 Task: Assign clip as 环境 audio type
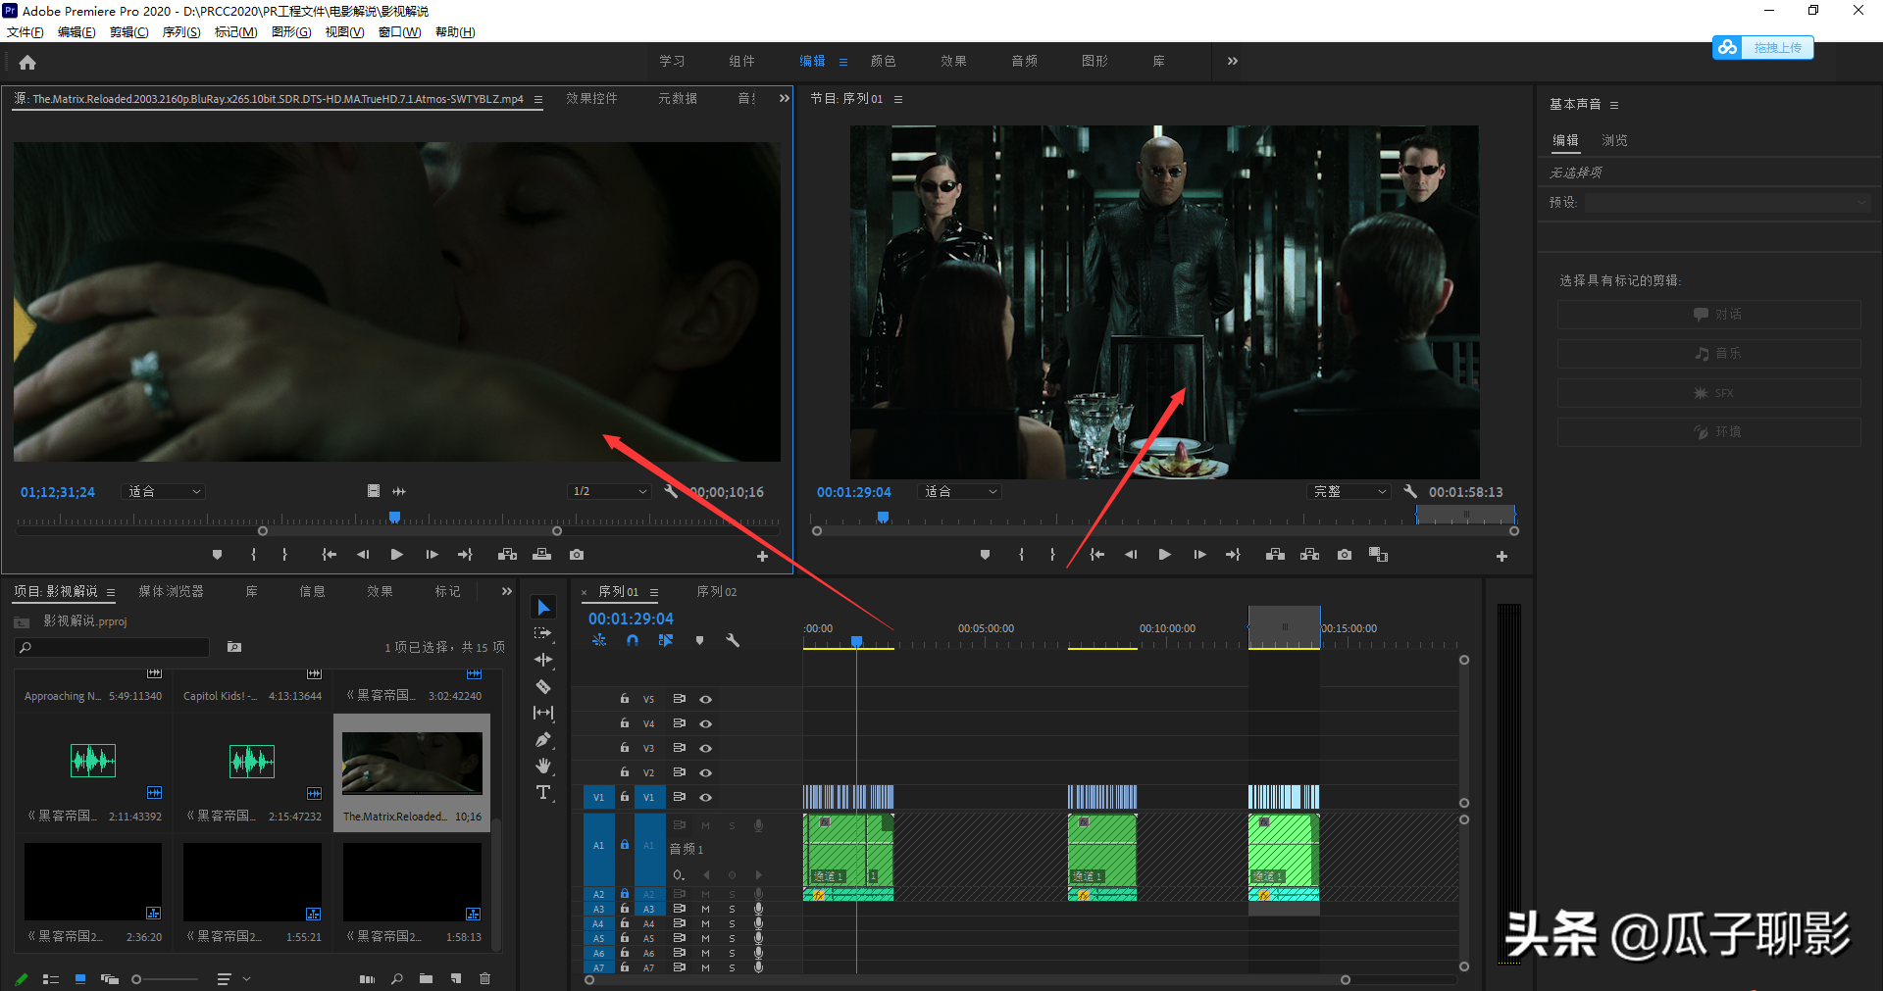[x=1708, y=432]
